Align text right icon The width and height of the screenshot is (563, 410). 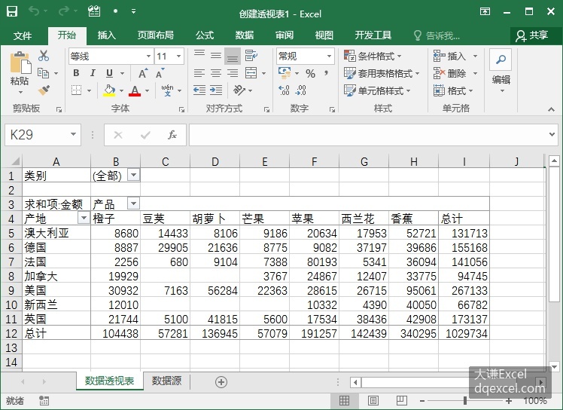tap(233, 73)
